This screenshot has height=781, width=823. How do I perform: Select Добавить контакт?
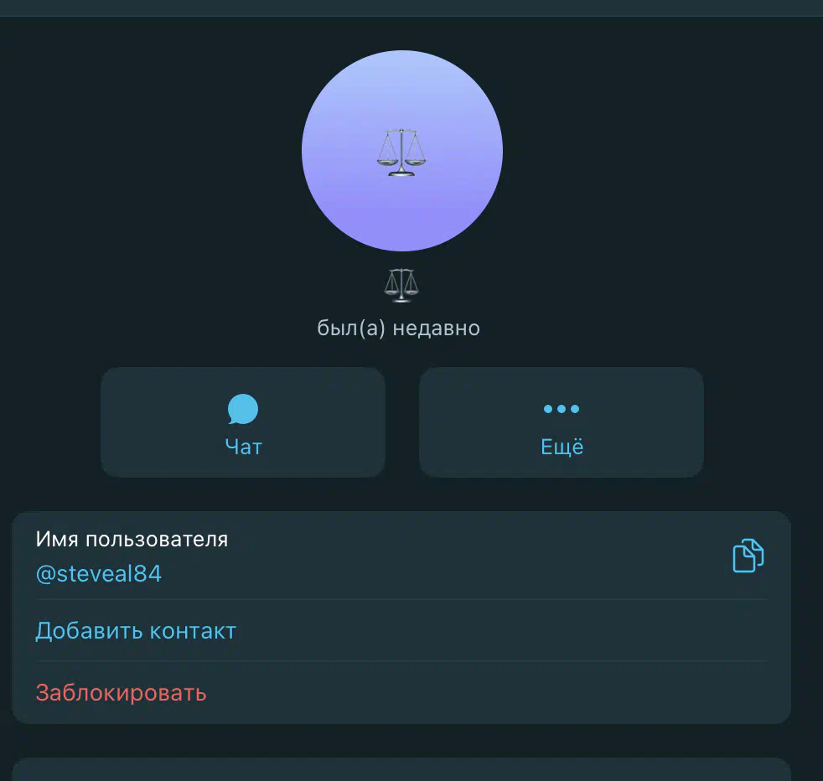click(x=136, y=631)
